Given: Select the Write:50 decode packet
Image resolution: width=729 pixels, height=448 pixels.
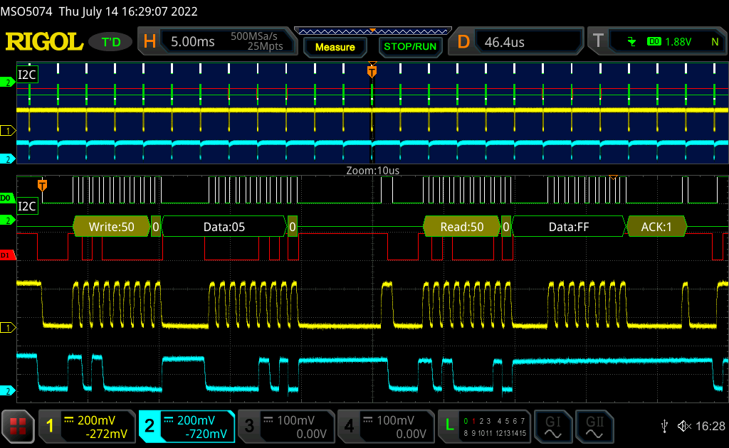Looking at the screenshot, I should (x=112, y=227).
